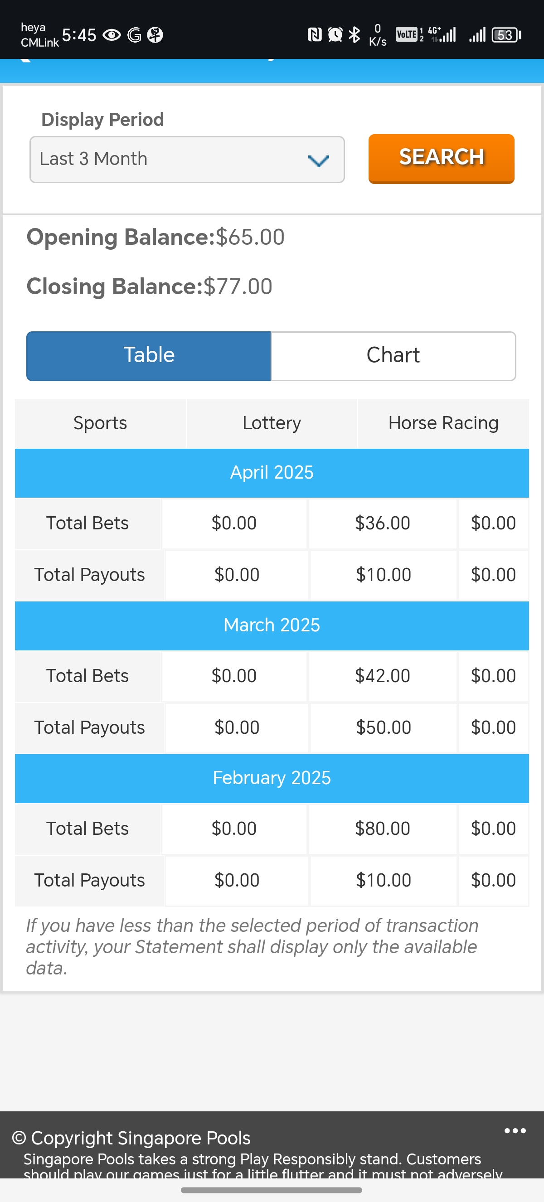
Task: Tap the alarm clock status icon
Action: 335,34
